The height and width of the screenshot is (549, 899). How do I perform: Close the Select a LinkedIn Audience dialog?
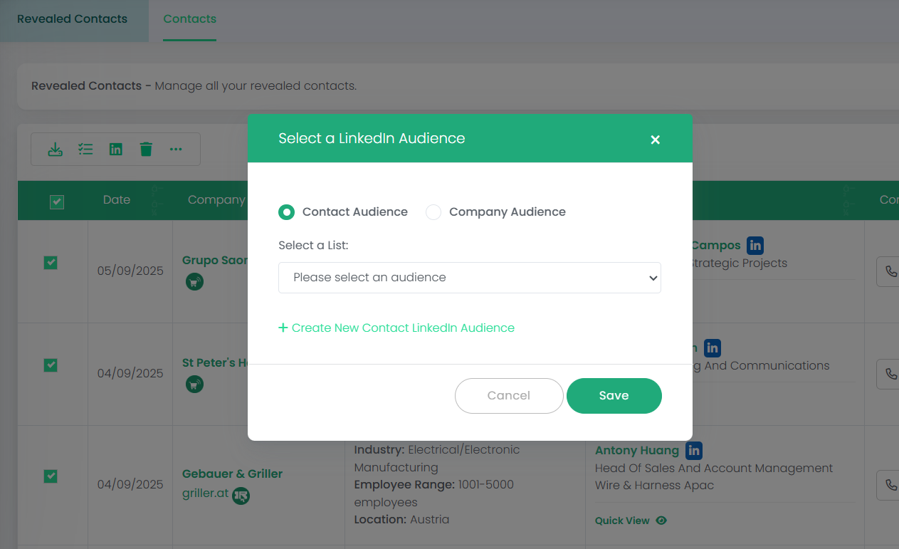click(655, 140)
